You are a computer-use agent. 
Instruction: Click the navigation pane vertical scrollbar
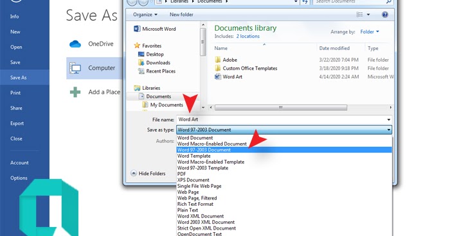tap(203, 42)
